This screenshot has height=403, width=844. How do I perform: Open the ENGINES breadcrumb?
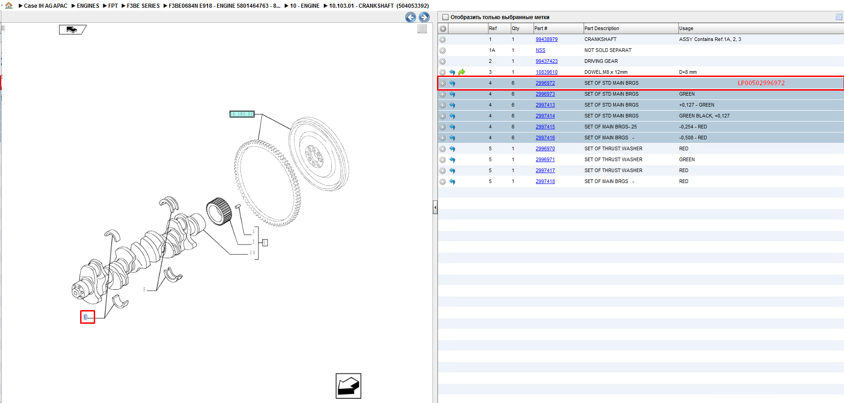pos(88,6)
